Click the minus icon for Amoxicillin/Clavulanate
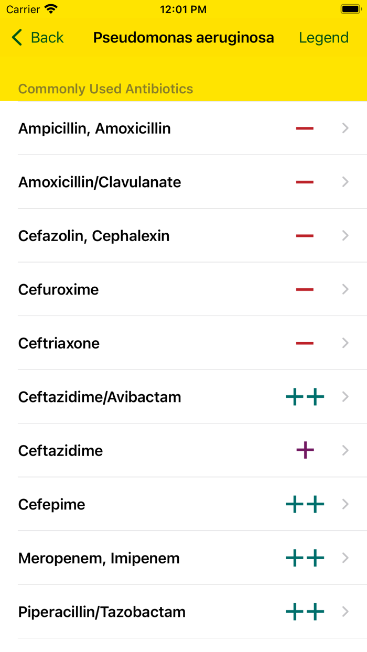The height and width of the screenshot is (652, 367). (x=304, y=182)
